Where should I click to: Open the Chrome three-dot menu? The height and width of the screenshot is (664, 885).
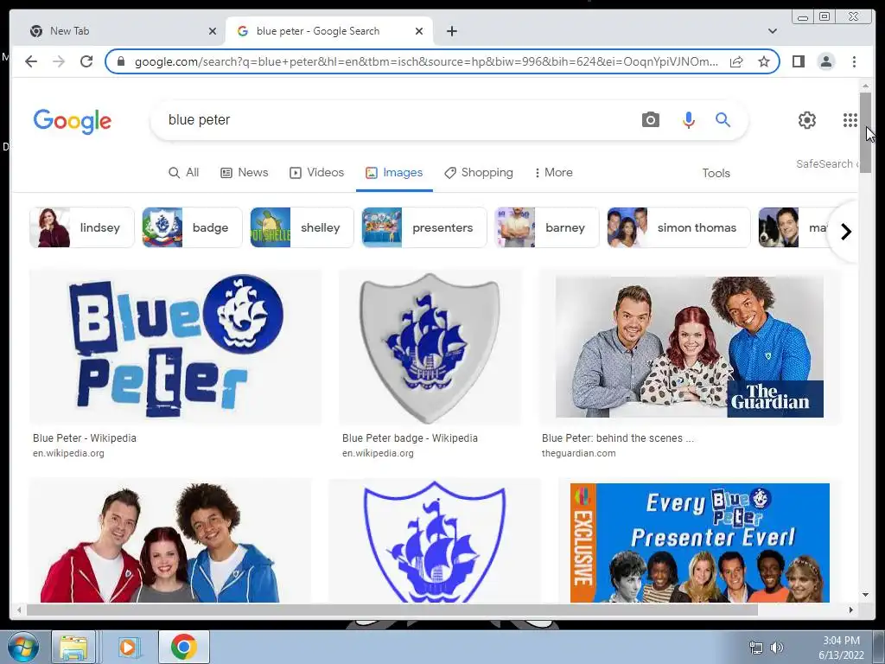click(854, 61)
